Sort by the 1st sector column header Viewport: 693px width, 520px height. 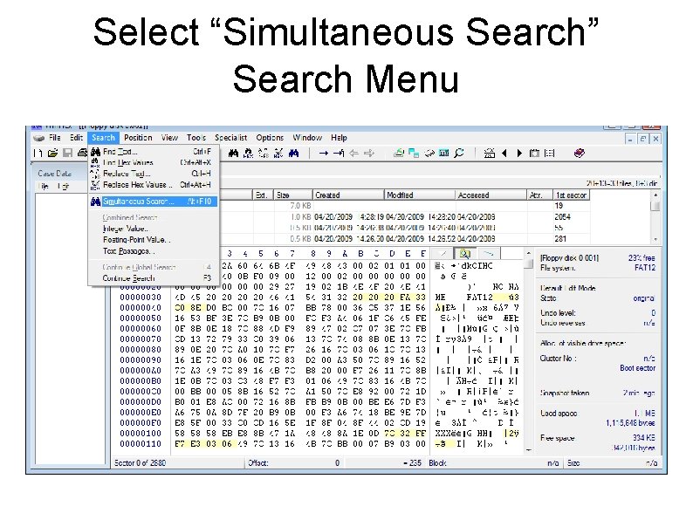(571, 195)
